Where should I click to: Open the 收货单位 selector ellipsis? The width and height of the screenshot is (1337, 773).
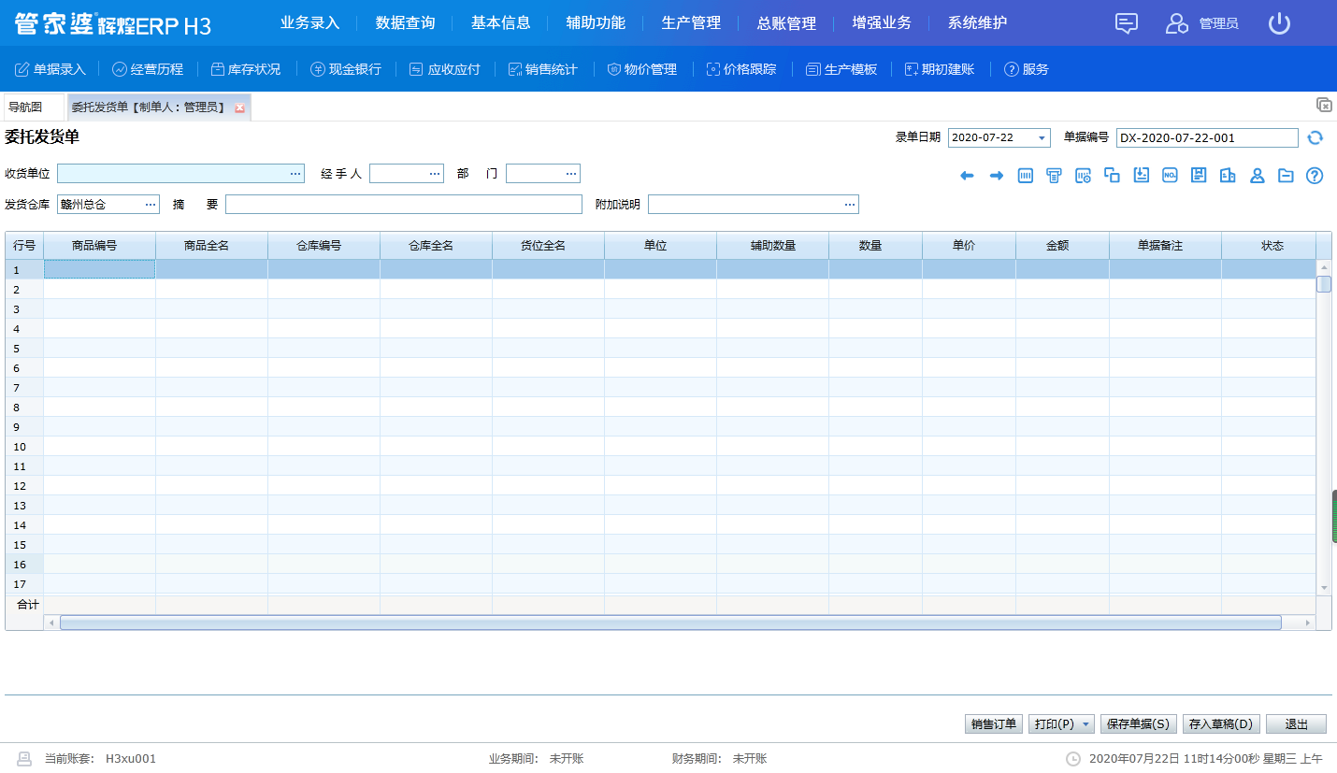[295, 174]
